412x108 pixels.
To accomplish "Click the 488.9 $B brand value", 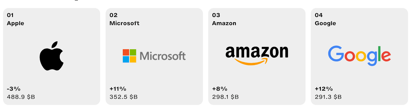I will pos(21,97).
